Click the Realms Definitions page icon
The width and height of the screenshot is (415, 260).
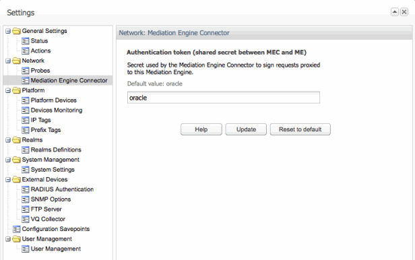pos(25,150)
